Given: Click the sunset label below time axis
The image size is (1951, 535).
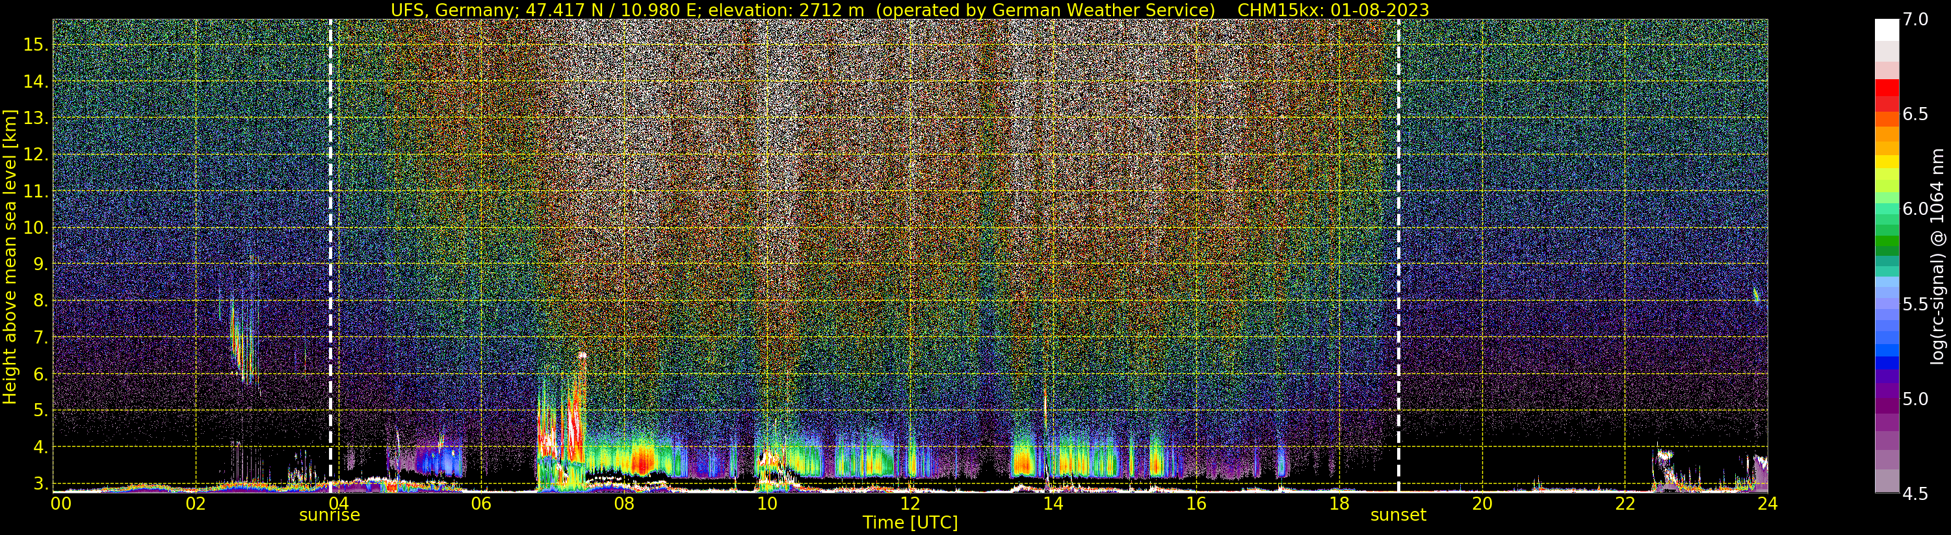Looking at the screenshot, I should coord(1398,516).
